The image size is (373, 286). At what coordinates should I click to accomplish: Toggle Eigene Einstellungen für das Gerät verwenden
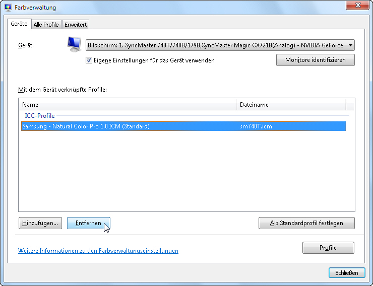(x=89, y=60)
